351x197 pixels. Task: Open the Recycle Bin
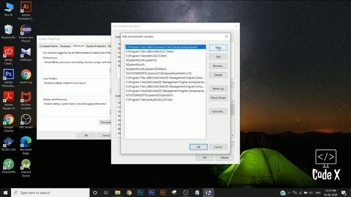coord(9,32)
